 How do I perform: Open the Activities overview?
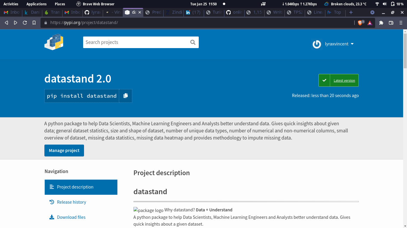pyautogui.click(x=11, y=4)
